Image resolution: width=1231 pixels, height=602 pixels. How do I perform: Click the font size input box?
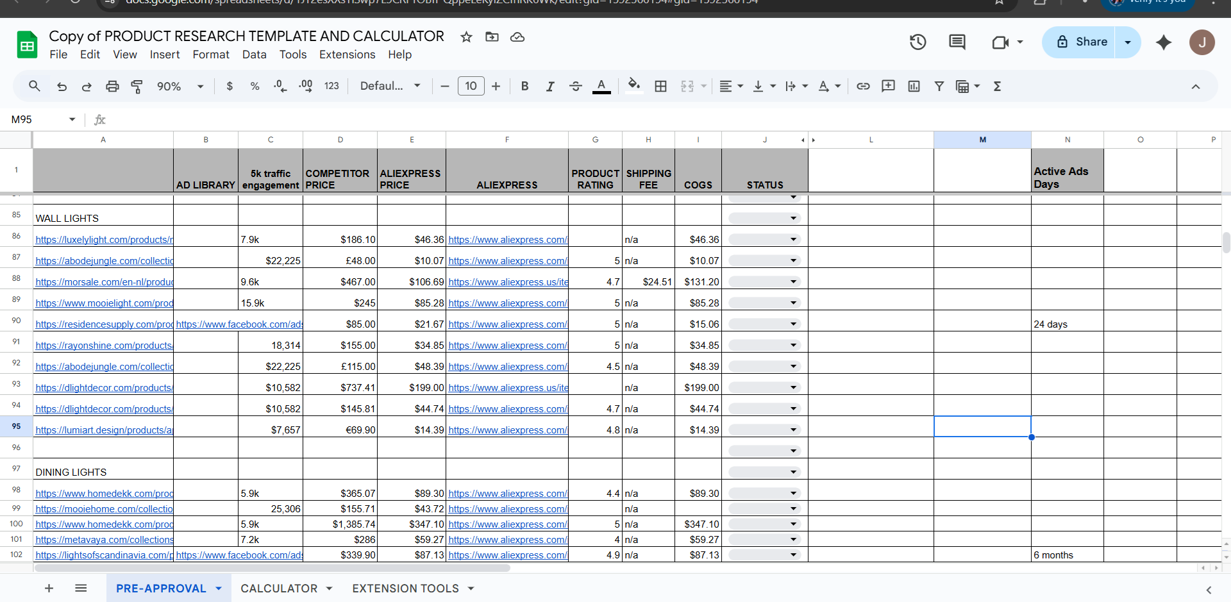(471, 87)
